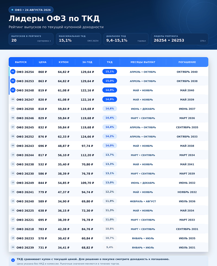Click the 13,3% ТКД badge
217x266 pixels.
pos(110,164)
